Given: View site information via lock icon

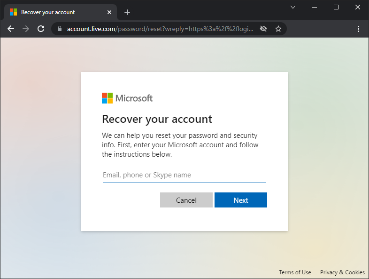Looking at the screenshot, I should click(x=59, y=29).
